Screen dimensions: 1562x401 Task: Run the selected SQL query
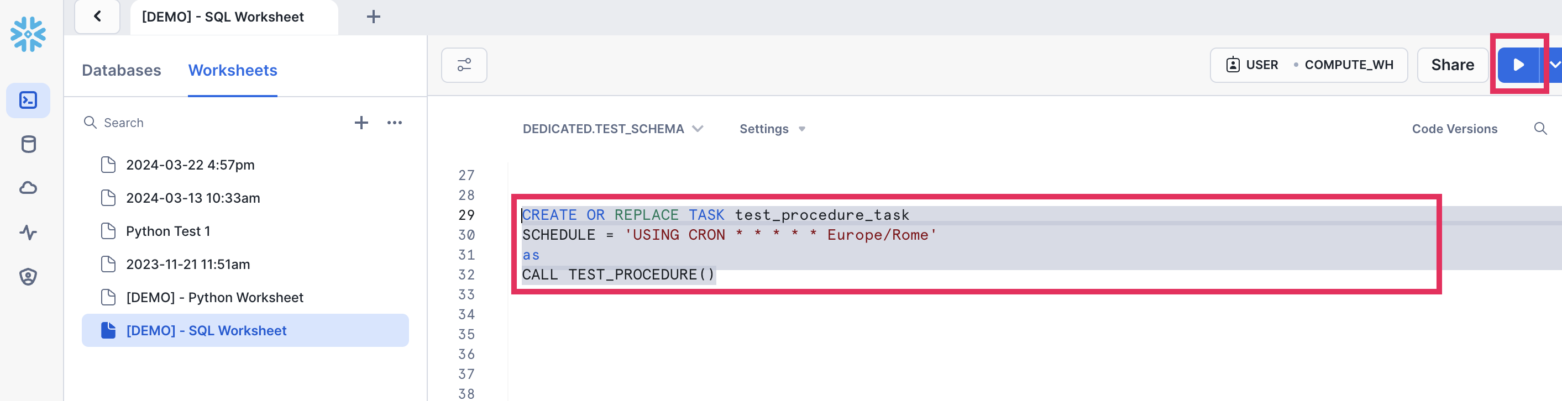[1518, 65]
